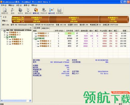The width and height of the screenshot is (130, 105).
Task: Click the 容量 column header
Action: point(123,31)
